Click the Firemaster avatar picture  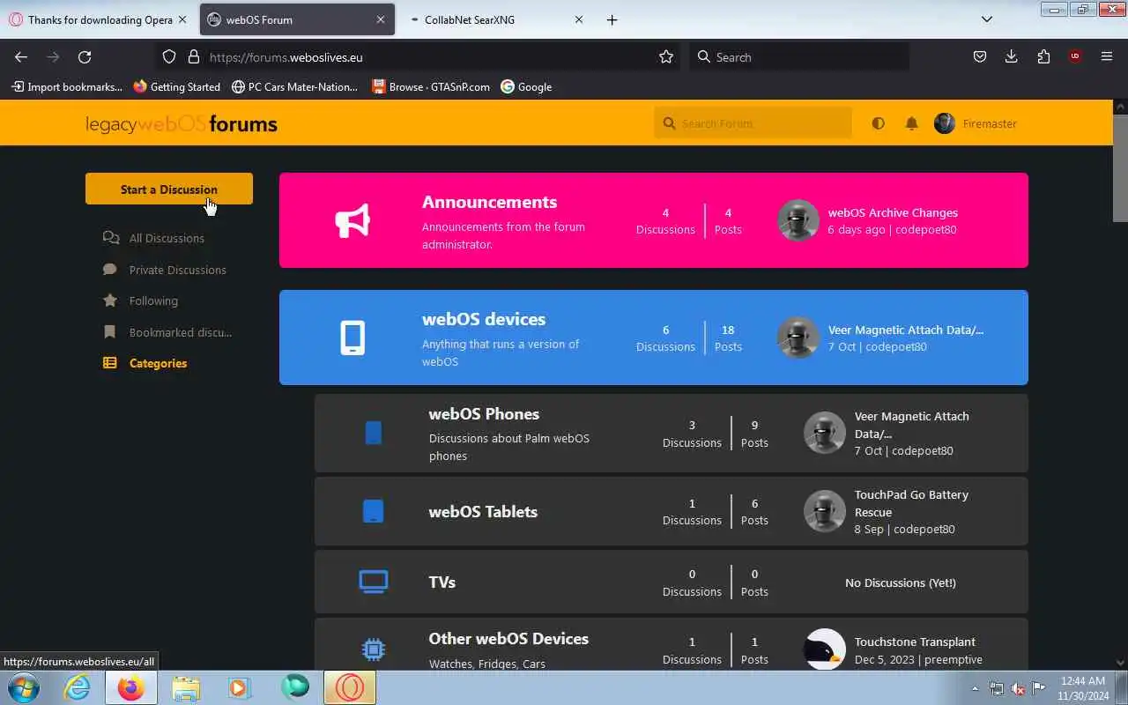tap(945, 123)
